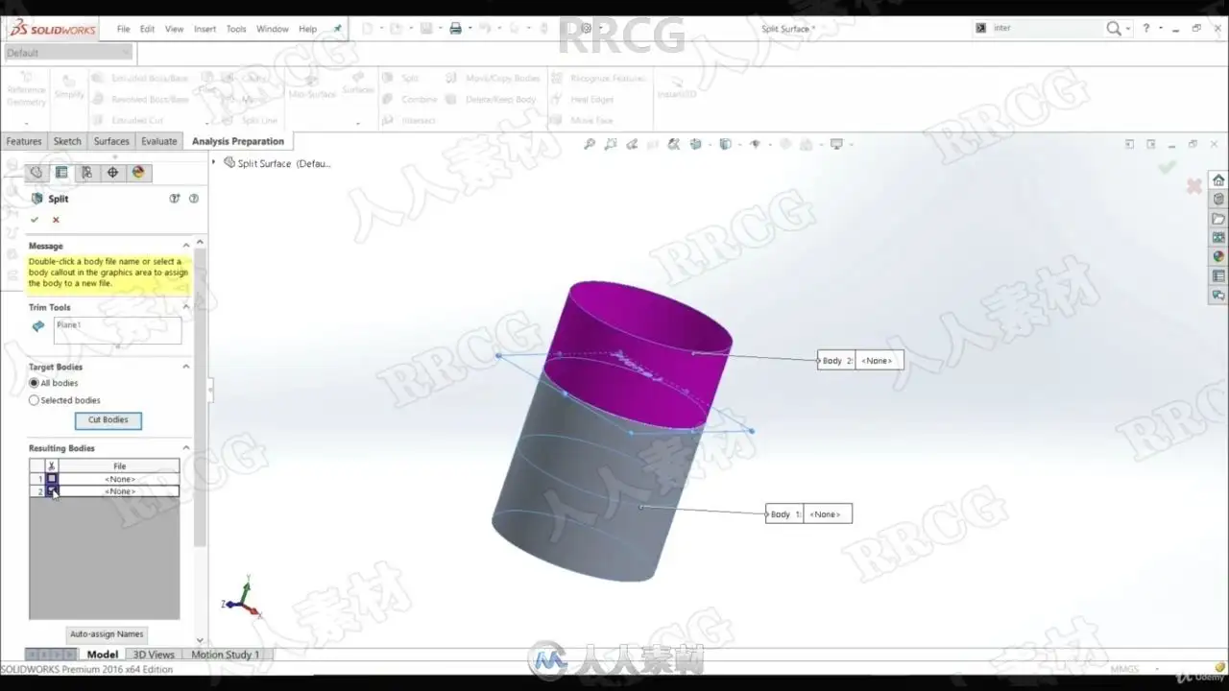Open Custom Properties in task pane
Image resolution: width=1229 pixels, height=691 pixels.
point(1218,276)
